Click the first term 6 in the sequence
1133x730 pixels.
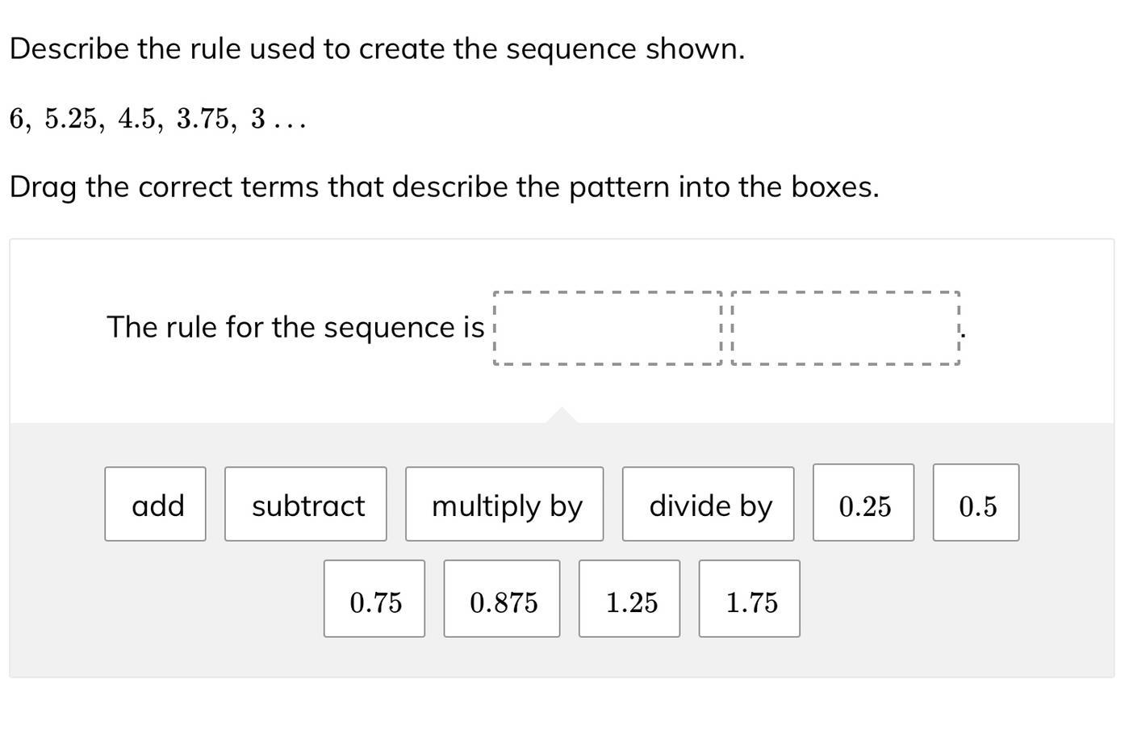17,120
